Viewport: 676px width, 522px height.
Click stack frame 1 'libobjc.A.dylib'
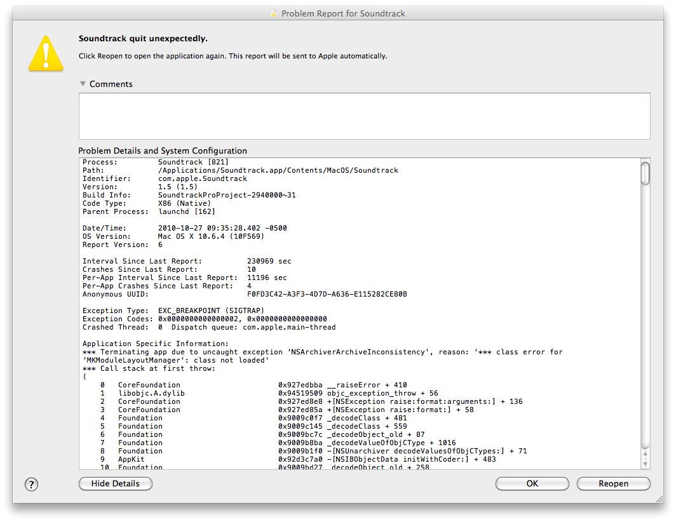151,393
